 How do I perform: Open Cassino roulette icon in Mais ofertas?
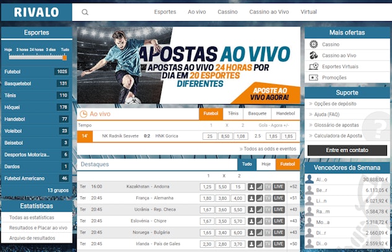pos(314,45)
